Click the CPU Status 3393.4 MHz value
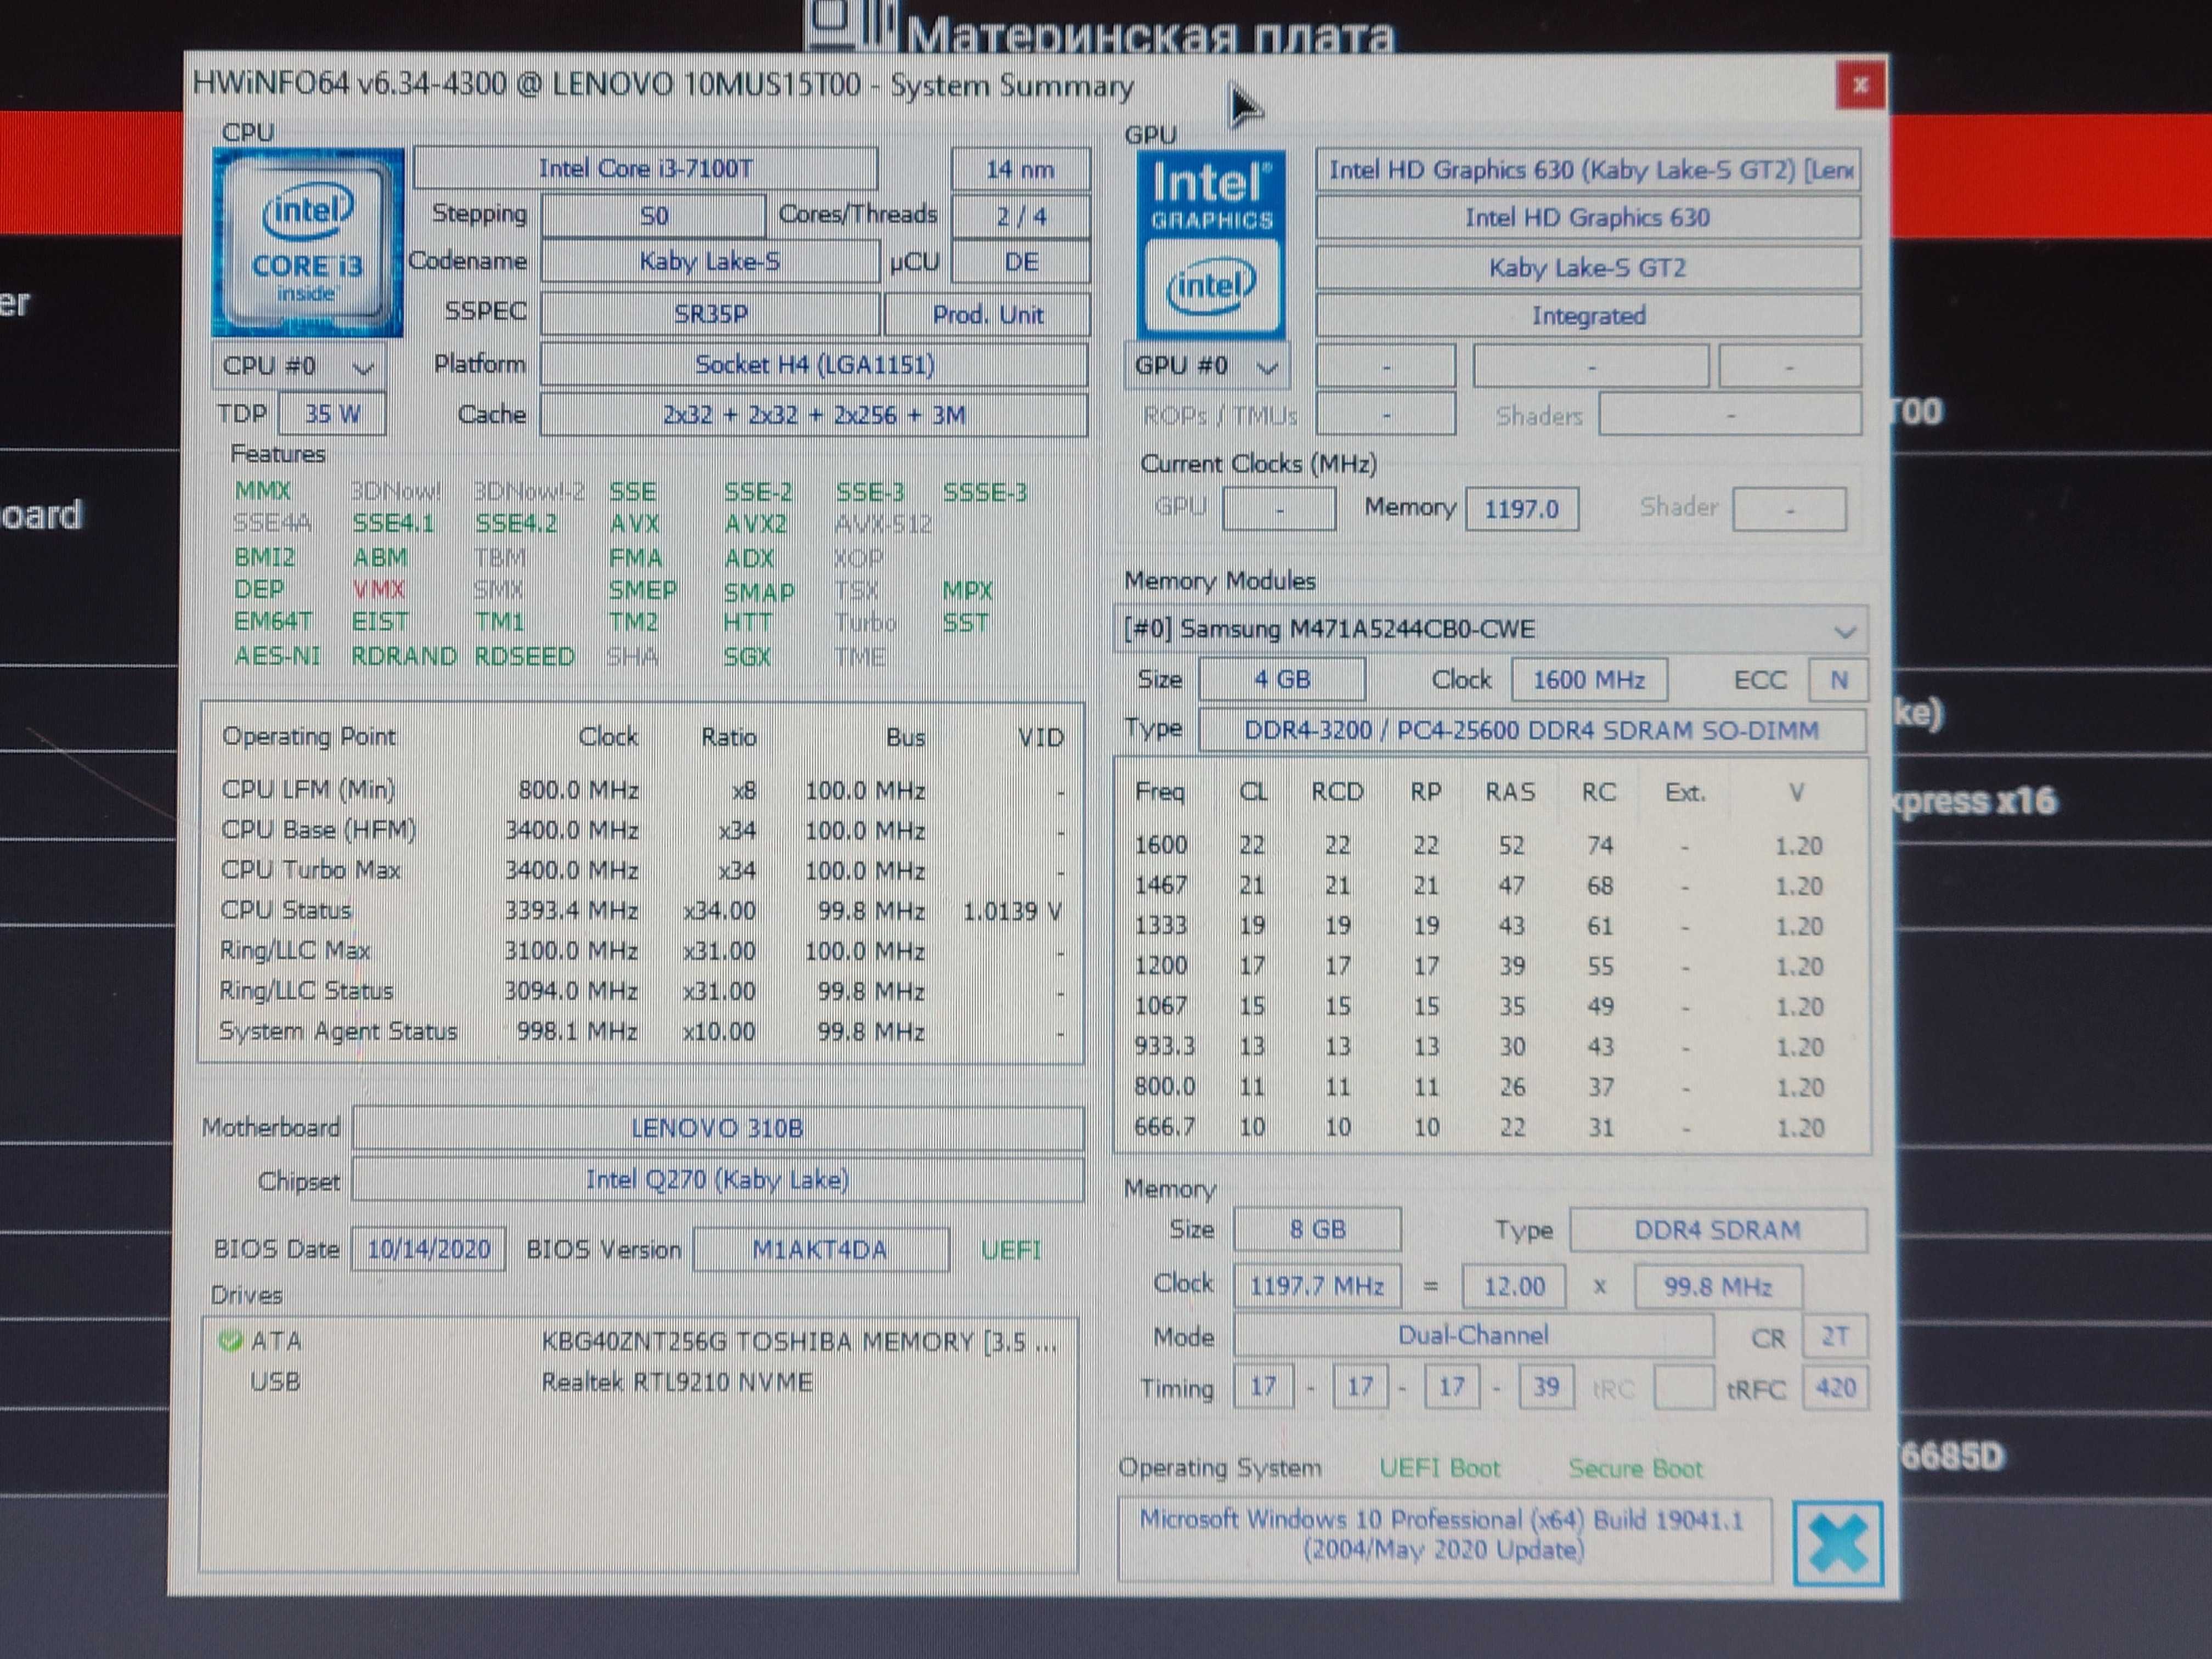 (571, 911)
